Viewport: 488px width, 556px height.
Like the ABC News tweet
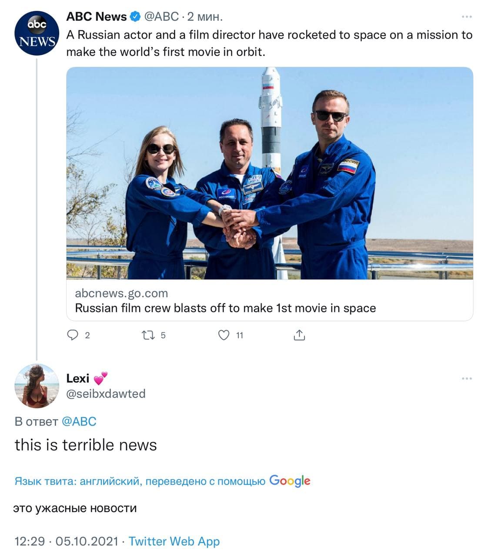(224, 335)
